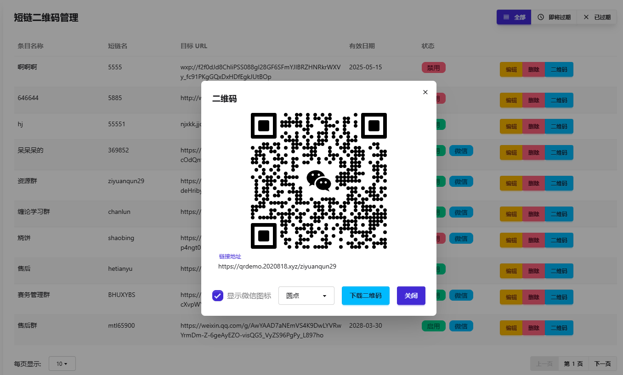623x375 pixels.
Task: Click the 下载二维码 download button
Action: pyautogui.click(x=365, y=296)
